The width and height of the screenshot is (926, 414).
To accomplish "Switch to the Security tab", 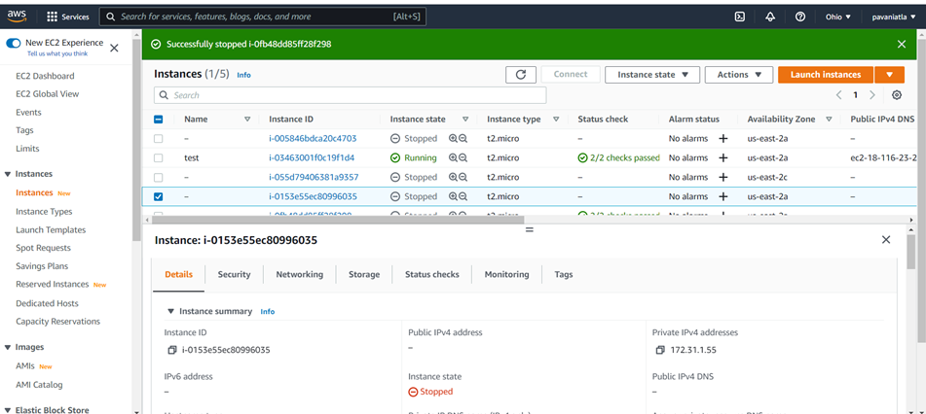I will [234, 274].
